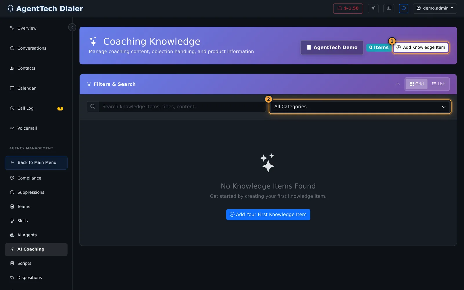Click the negative balance $-1.50 button

348,8
